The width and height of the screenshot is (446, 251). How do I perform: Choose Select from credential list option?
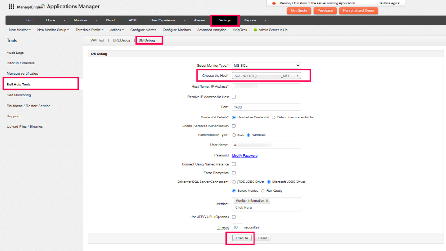click(273, 117)
